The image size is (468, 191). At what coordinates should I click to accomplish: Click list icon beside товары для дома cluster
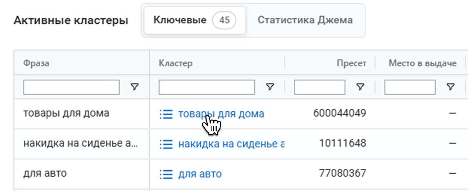pyautogui.click(x=166, y=114)
